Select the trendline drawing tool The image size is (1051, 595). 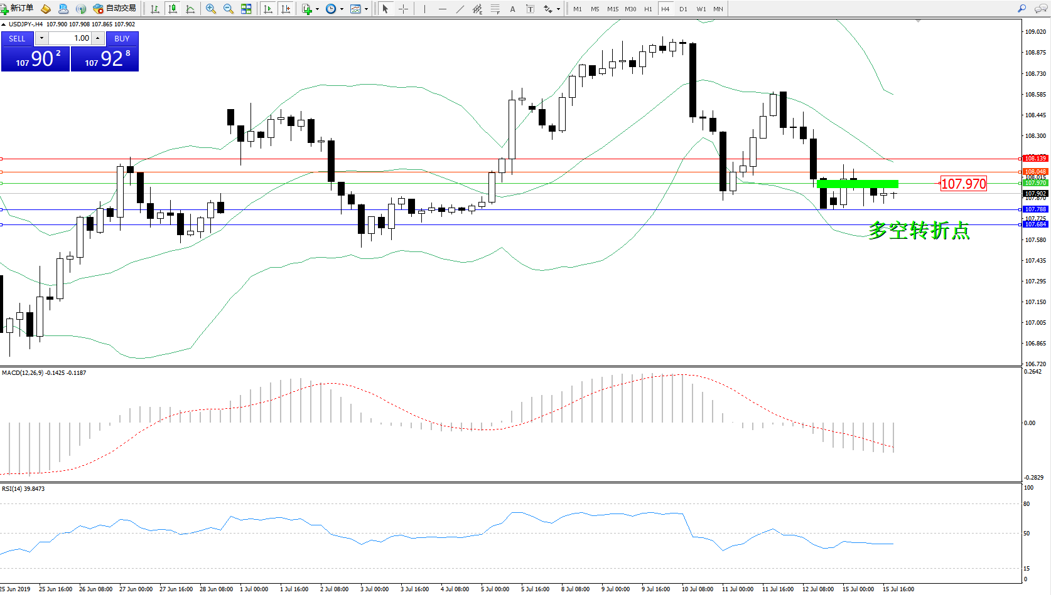[x=460, y=9]
